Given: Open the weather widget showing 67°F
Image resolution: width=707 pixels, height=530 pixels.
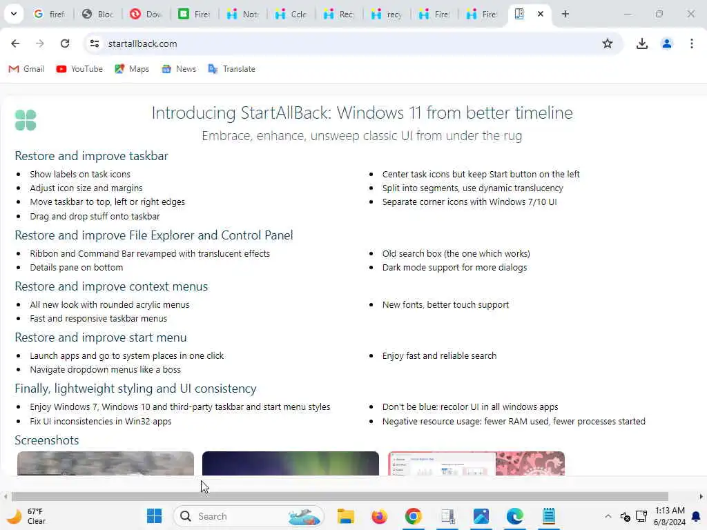Looking at the screenshot, I should (26, 516).
